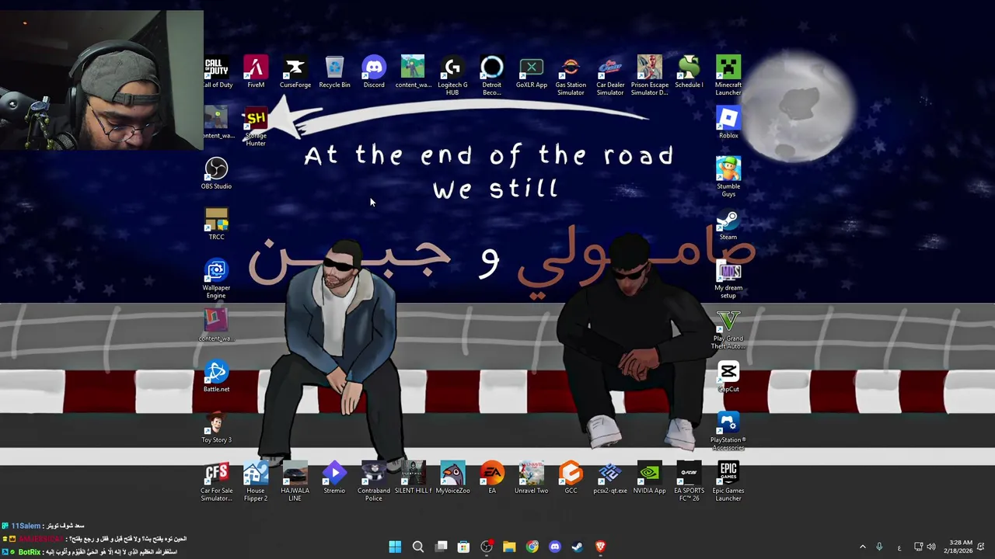Screen dimensions: 995x559
Task: Launch the Stremio desktop shortcut
Action: click(x=334, y=477)
